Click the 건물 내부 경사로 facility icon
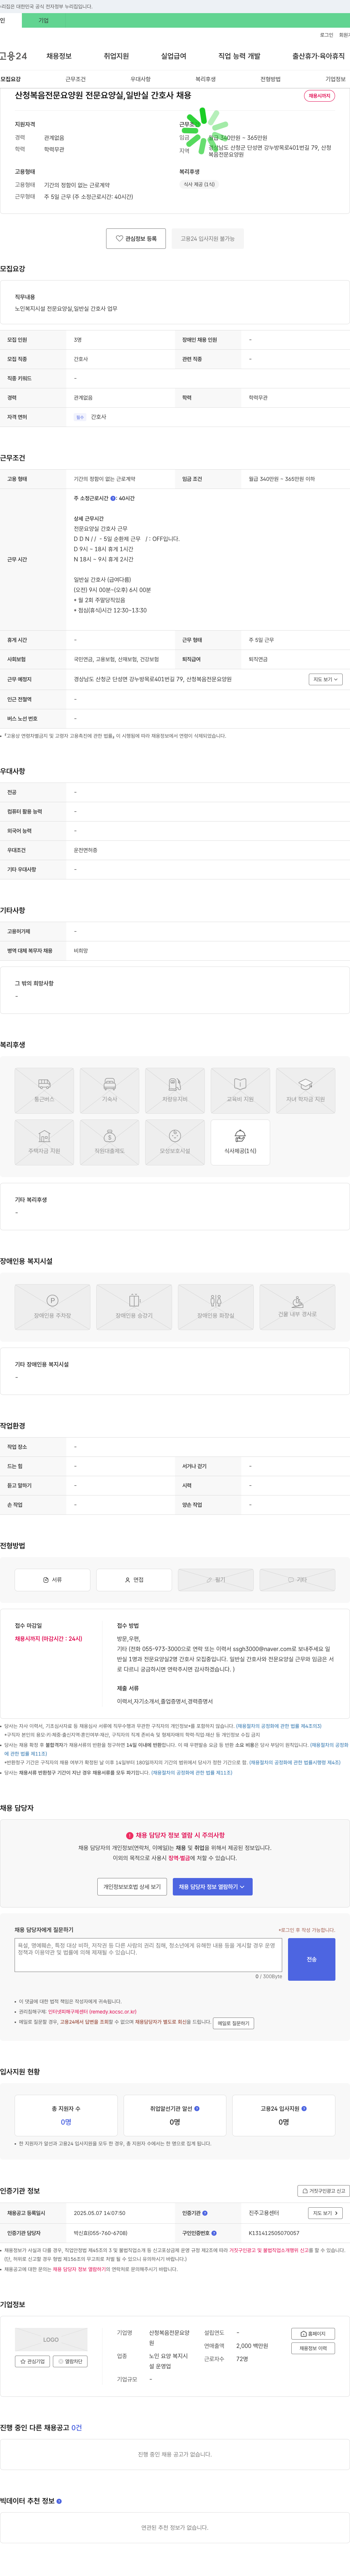Viewport: 350px width, 2576px height. click(297, 1307)
